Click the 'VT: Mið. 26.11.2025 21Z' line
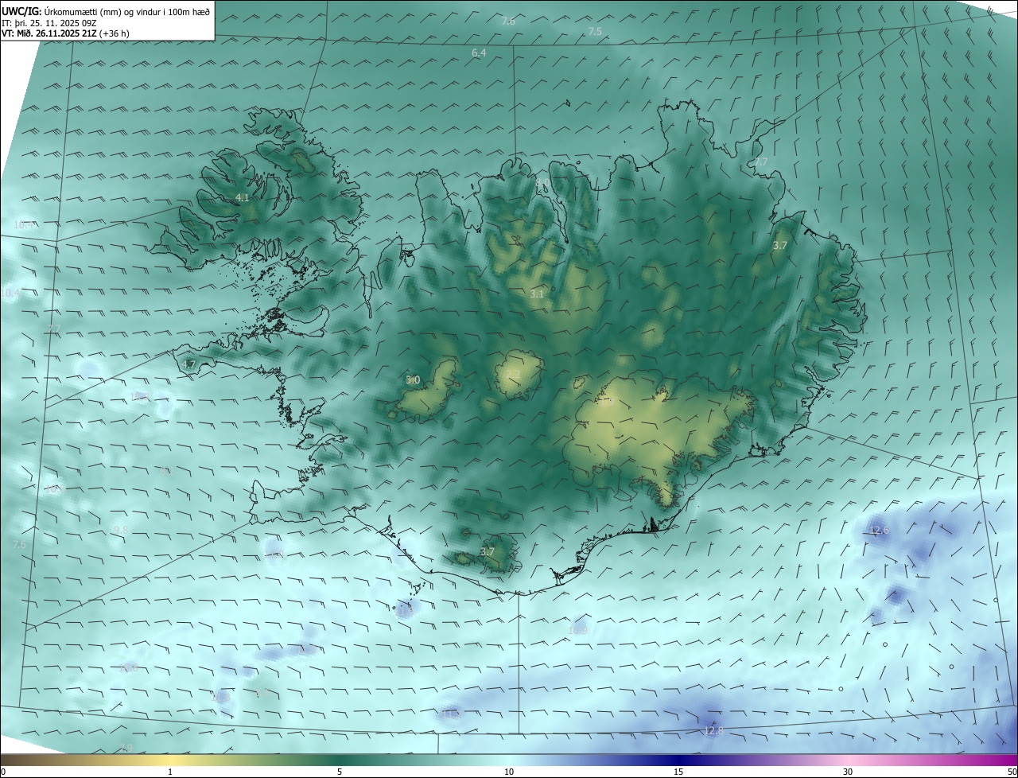This screenshot has width=1018, height=778. pyautogui.click(x=49, y=33)
